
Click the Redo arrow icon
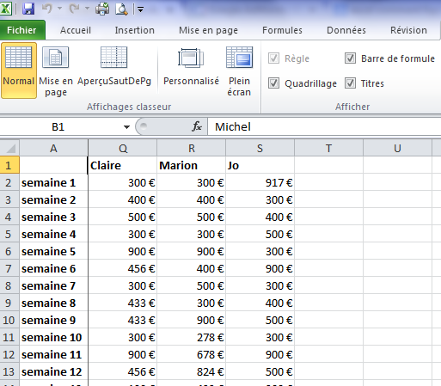(75, 9)
